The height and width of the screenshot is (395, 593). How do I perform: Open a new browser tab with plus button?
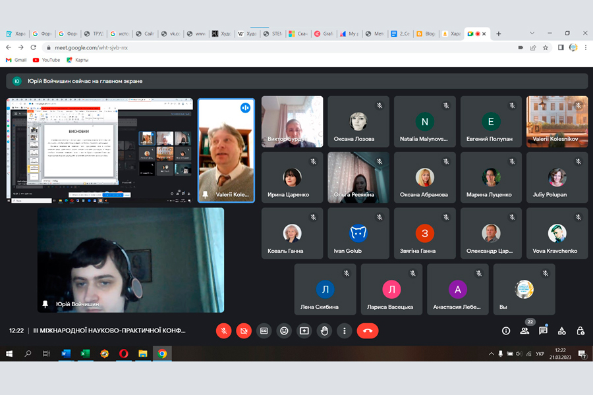(x=499, y=34)
